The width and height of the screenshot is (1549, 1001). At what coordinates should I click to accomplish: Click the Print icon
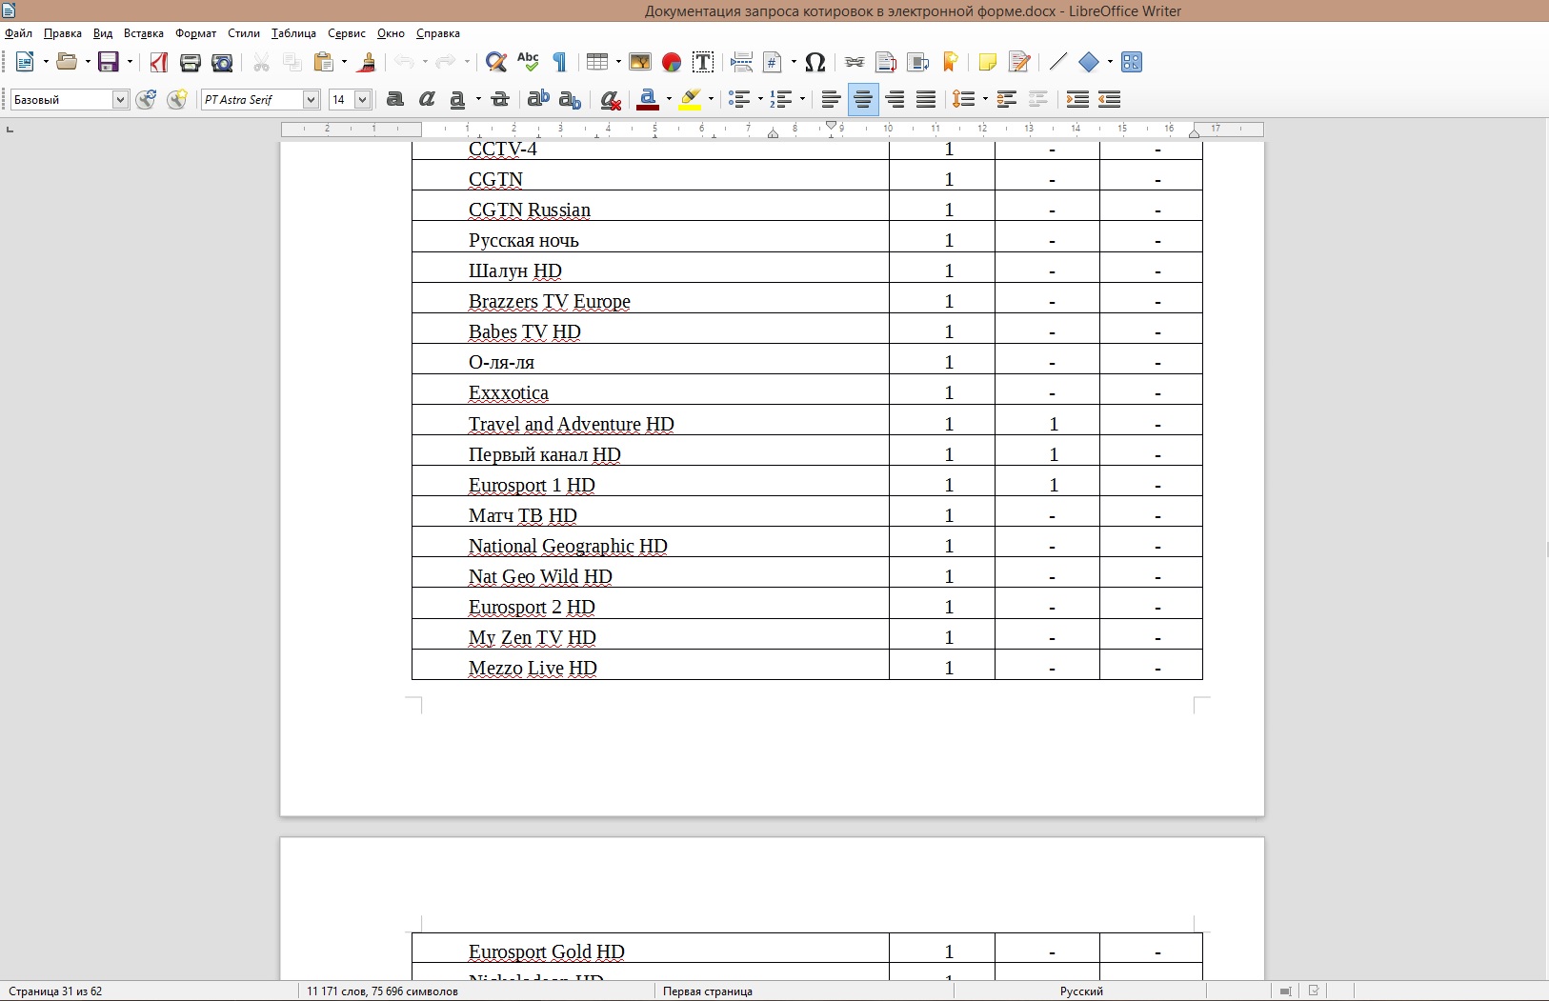(191, 63)
